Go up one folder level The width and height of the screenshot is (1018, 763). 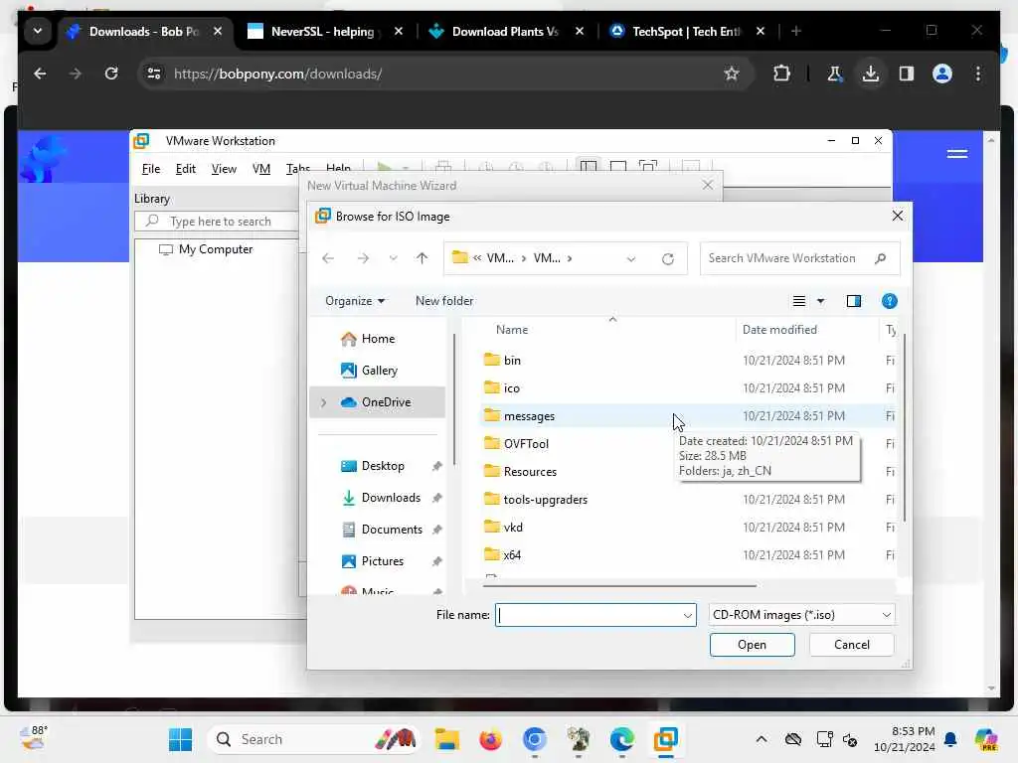422,258
